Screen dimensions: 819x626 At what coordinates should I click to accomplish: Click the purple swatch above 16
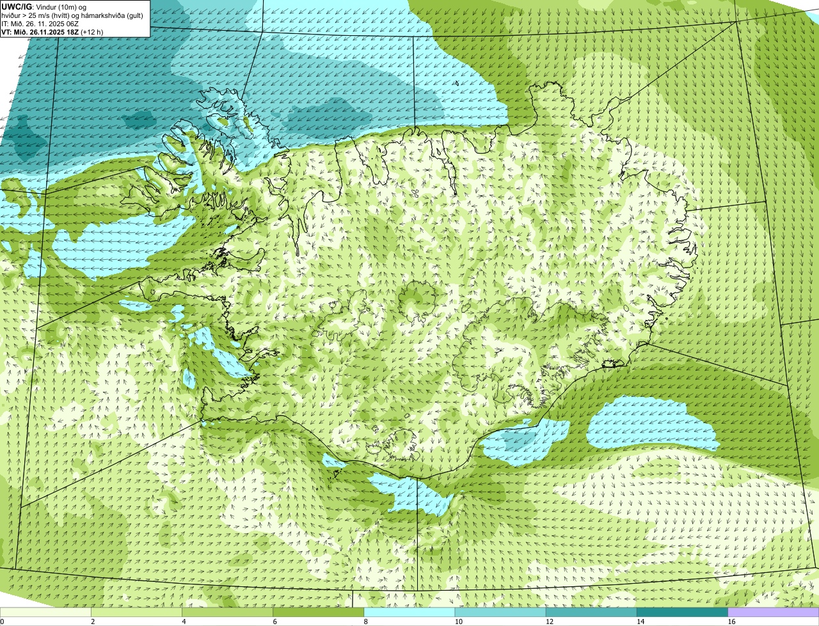tap(774, 613)
